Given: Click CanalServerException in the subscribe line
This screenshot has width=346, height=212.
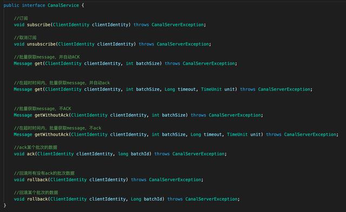Looking at the screenshot, I should pos(177,25).
